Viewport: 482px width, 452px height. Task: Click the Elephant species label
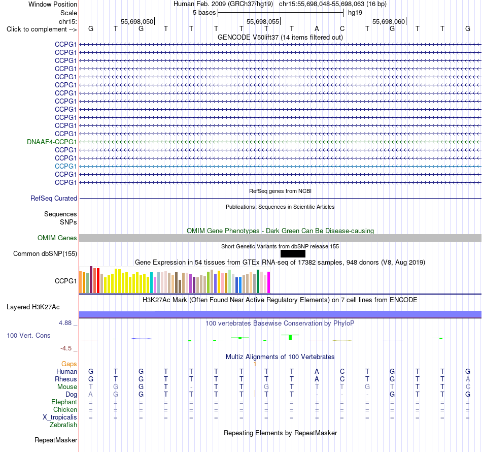pyautogui.click(x=64, y=402)
